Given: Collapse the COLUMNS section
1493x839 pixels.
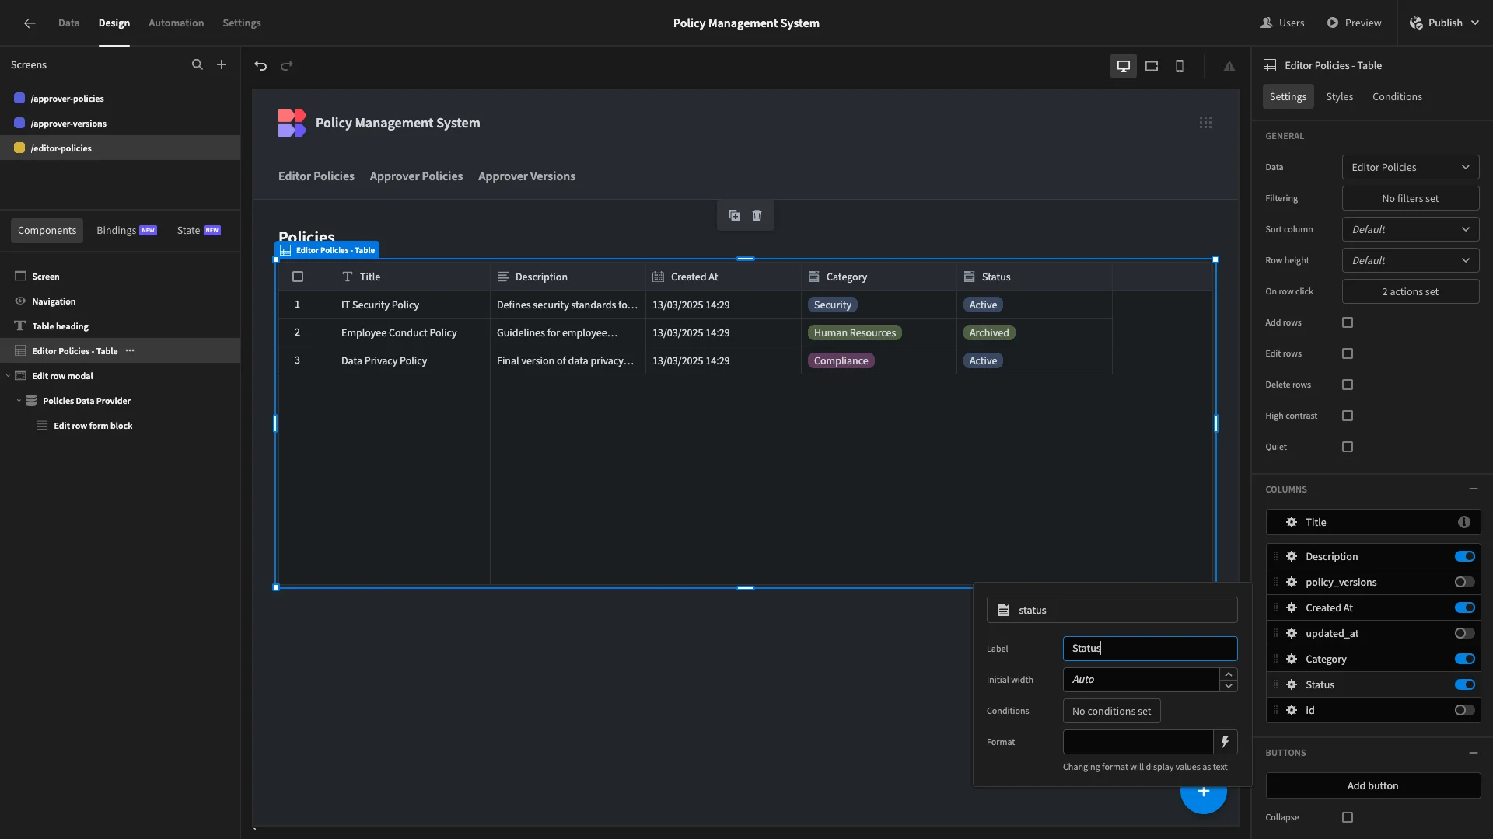Looking at the screenshot, I should [1474, 489].
